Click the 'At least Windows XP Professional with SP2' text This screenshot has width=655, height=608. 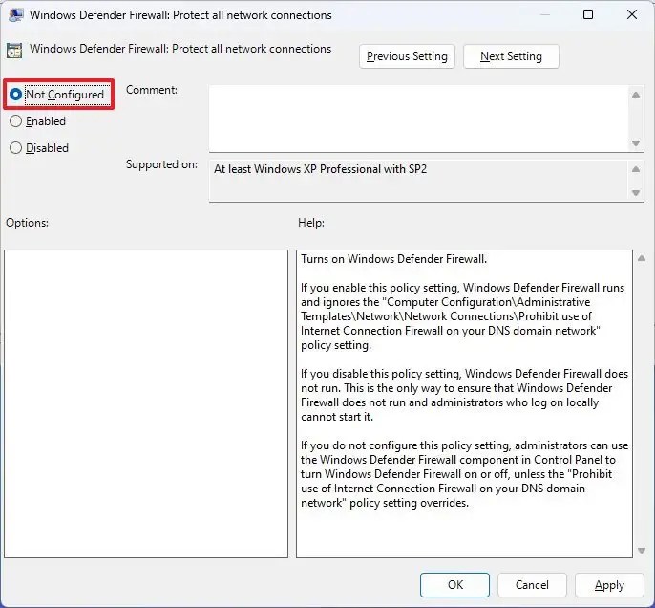321,169
